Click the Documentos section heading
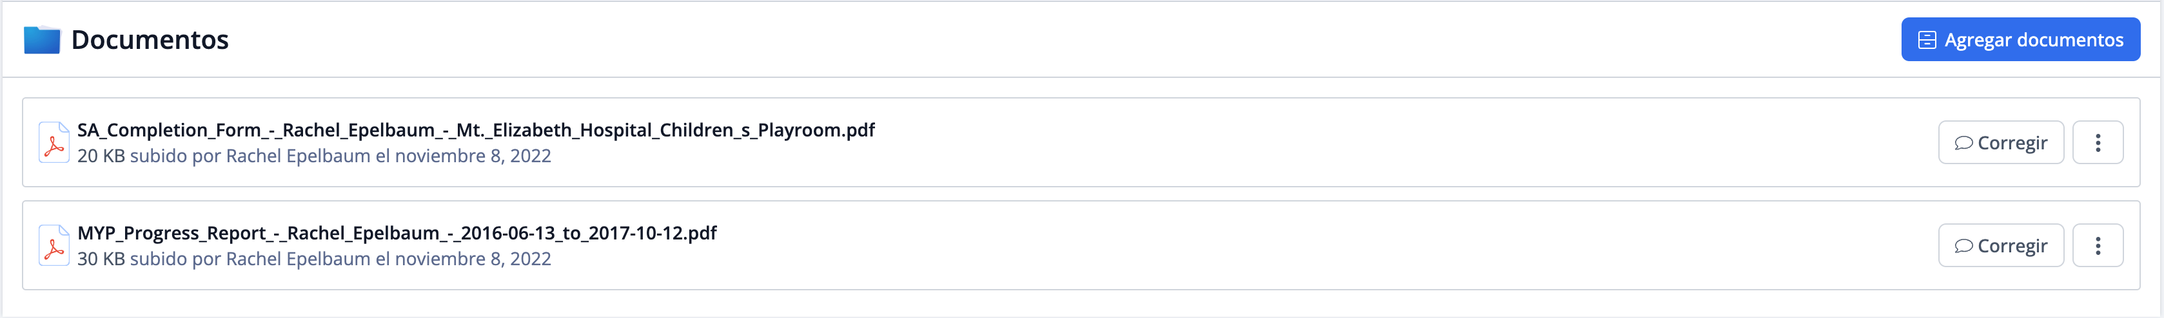Screen dimensions: 2164x318 pyautogui.click(x=150, y=41)
